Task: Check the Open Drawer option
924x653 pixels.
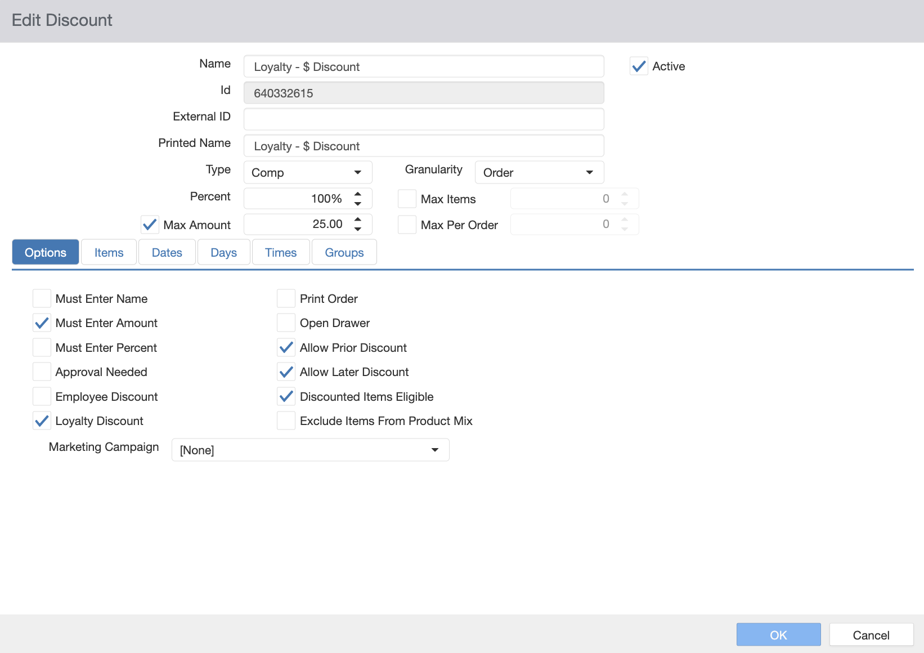Action: (286, 323)
